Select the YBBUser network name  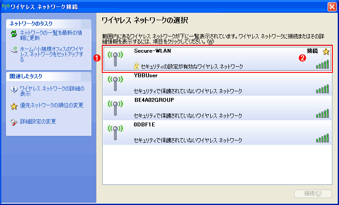click(146, 76)
